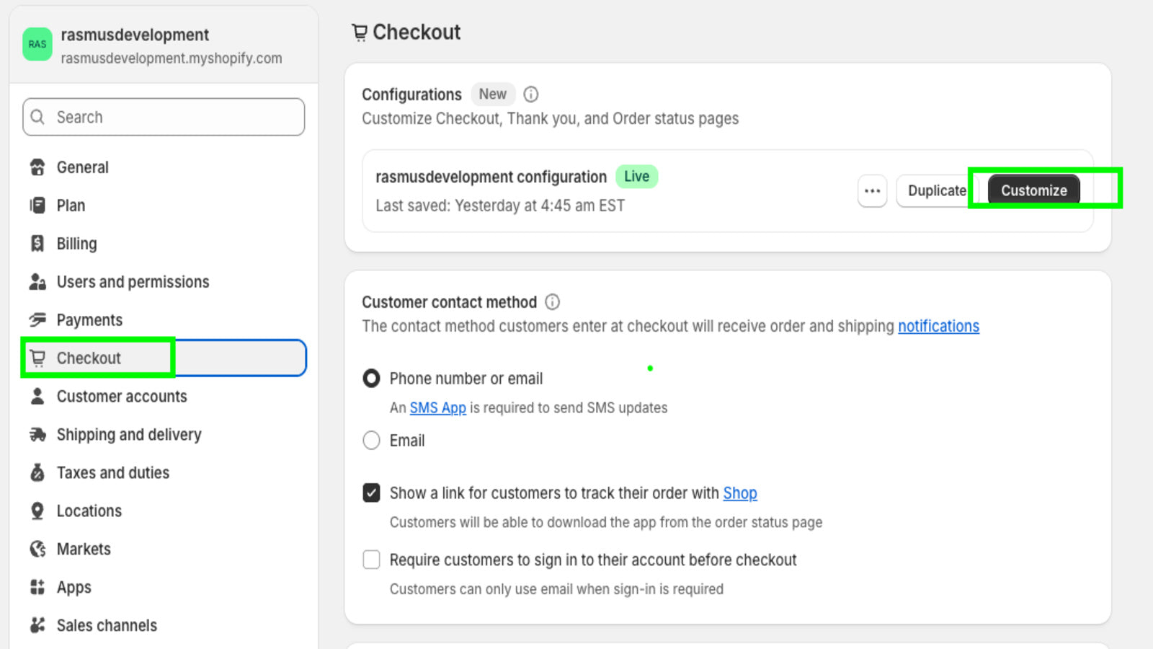Click inside the Search settings field
The width and height of the screenshot is (1153, 649).
tap(163, 117)
